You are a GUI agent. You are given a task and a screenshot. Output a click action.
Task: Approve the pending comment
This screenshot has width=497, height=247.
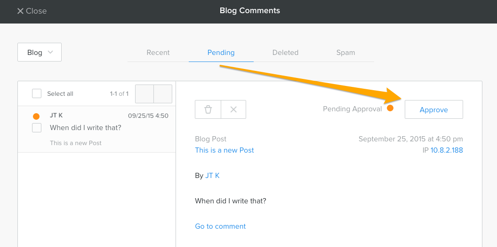[433, 109]
